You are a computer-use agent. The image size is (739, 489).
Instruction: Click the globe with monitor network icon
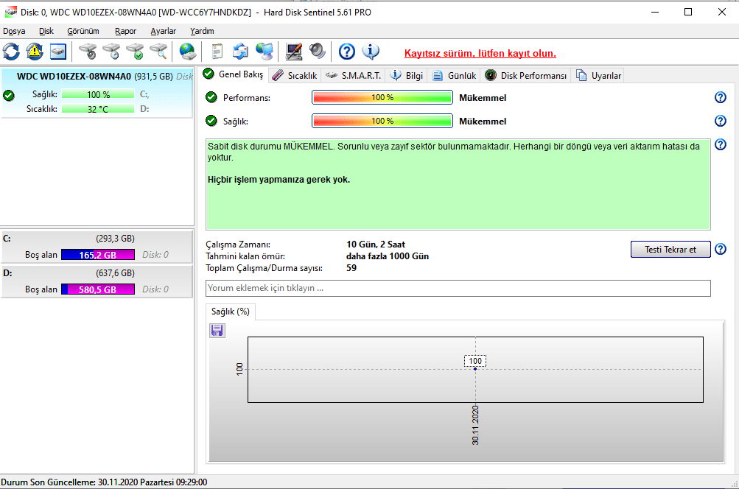click(265, 52)
